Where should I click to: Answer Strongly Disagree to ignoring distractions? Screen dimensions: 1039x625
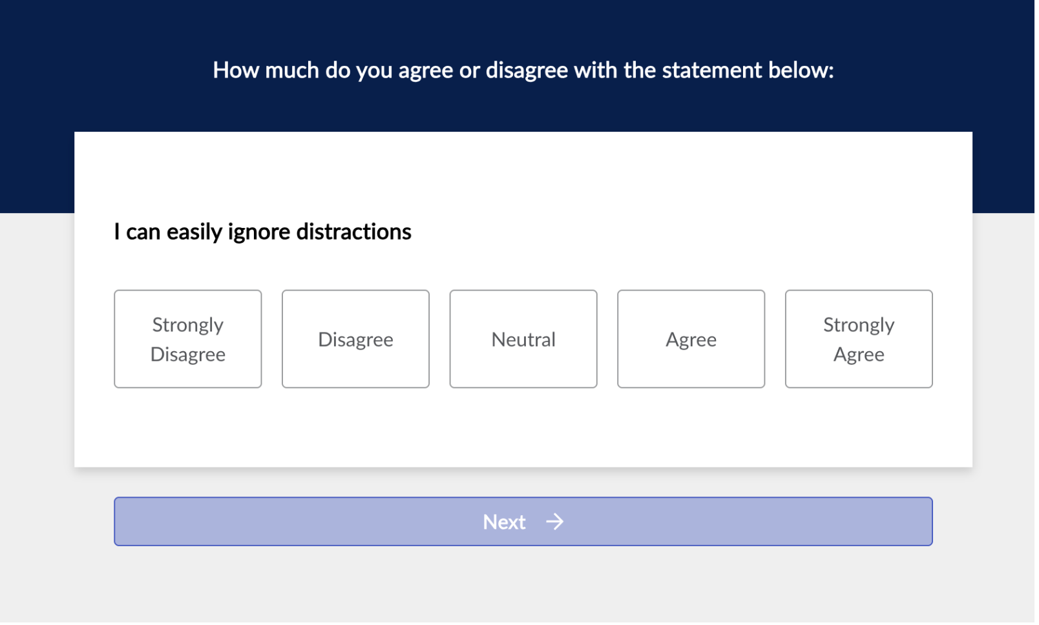(x=188, y=340)
